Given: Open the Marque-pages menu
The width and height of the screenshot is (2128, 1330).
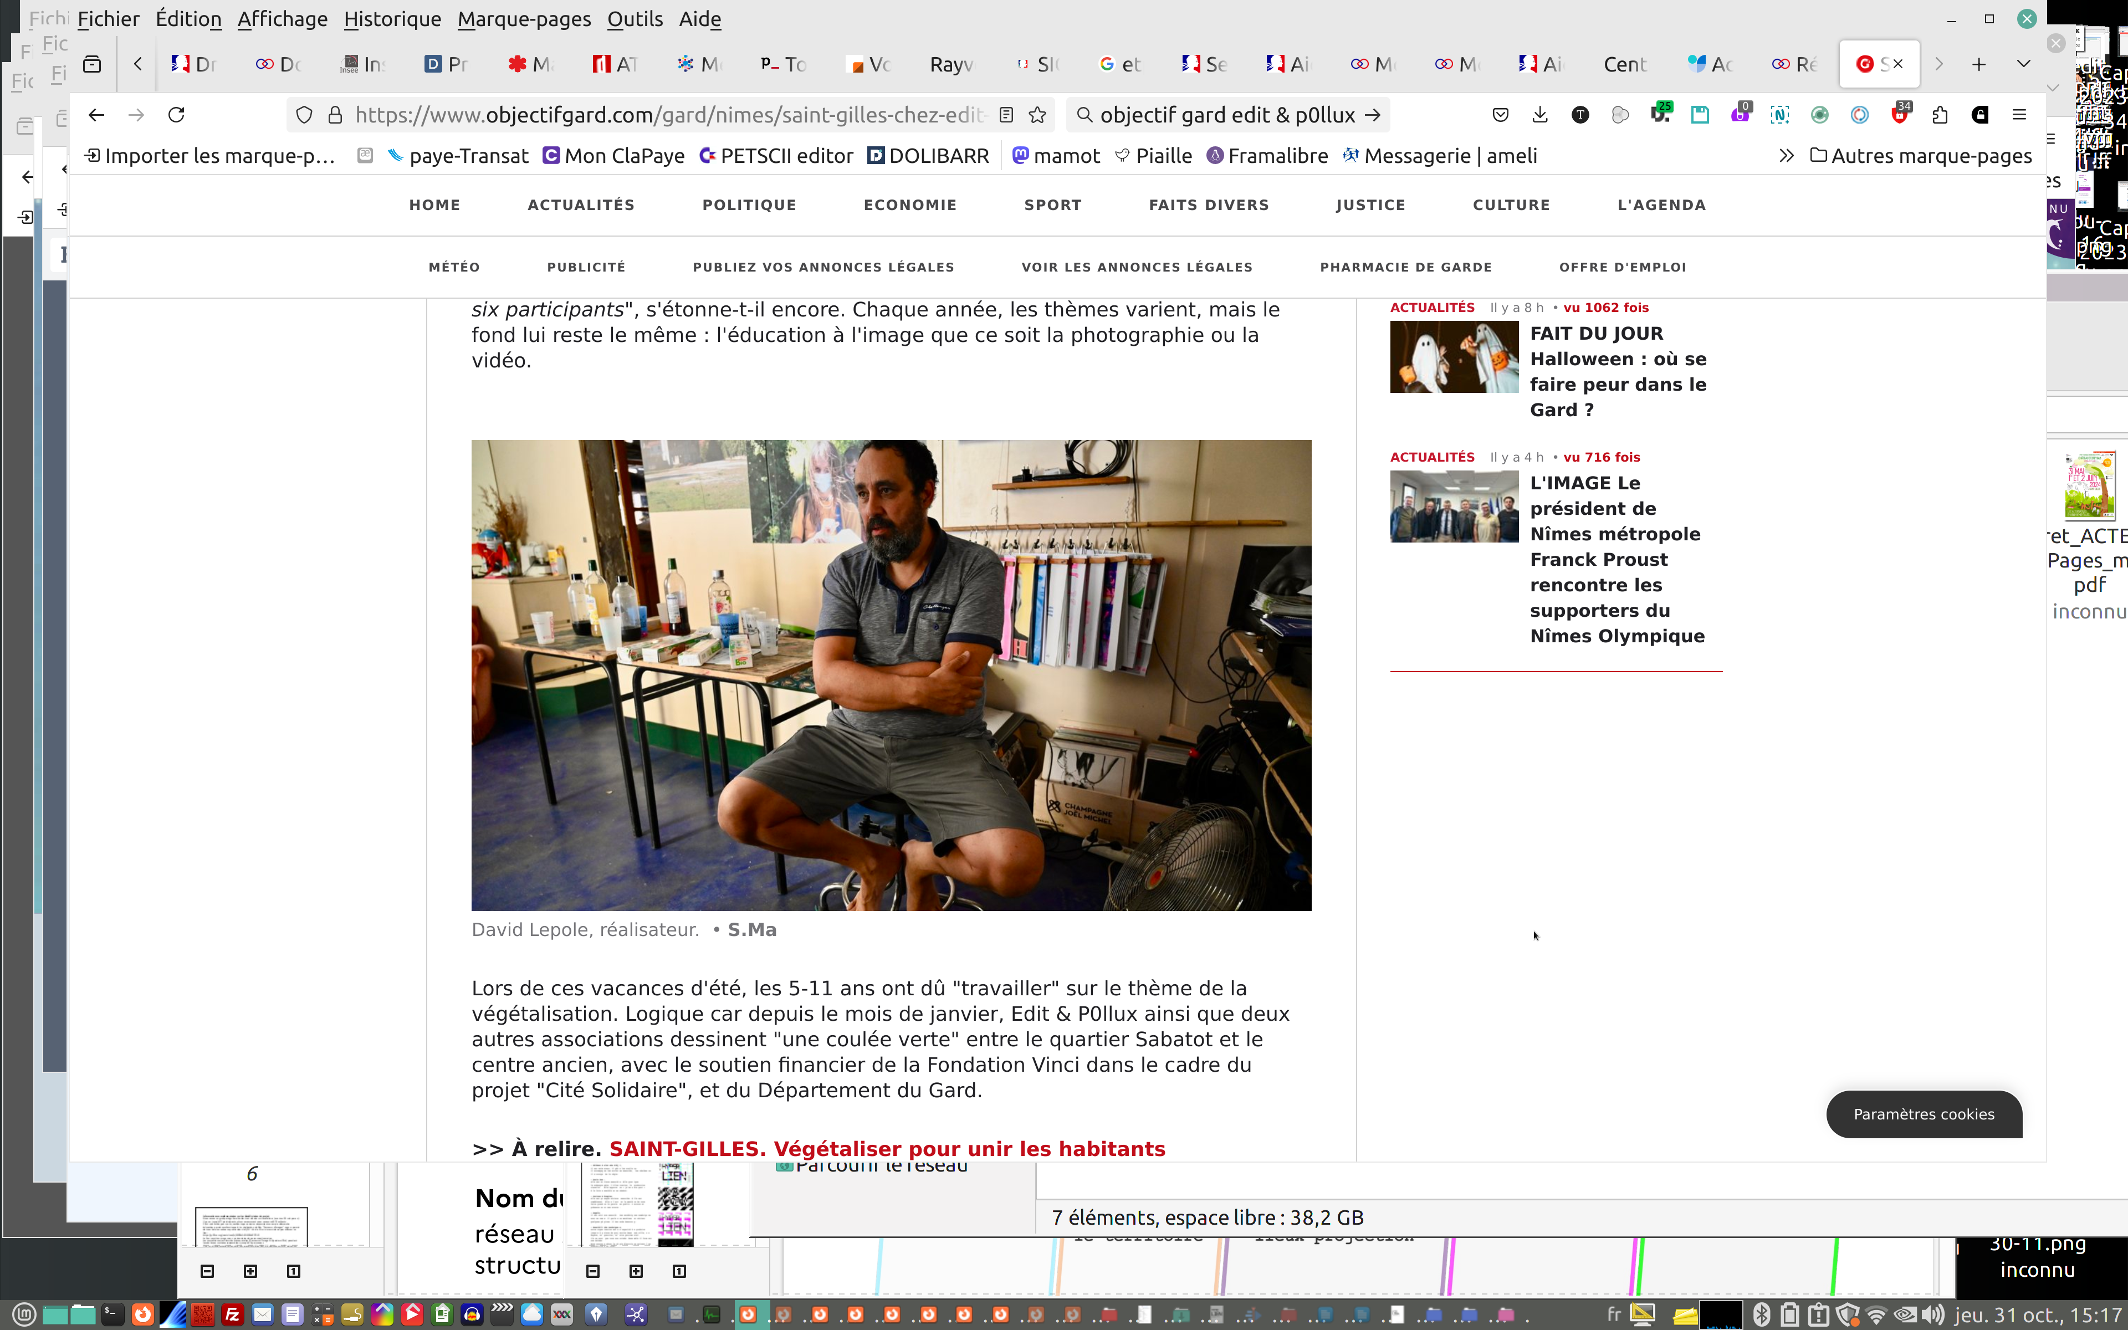Looking at the screenshot, I should (x=523, y=18).
